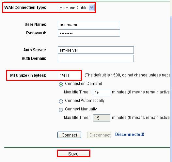Click the 'WAN Connection Type:' label
The height and width of the screenshot is (162, 172).
25,8
